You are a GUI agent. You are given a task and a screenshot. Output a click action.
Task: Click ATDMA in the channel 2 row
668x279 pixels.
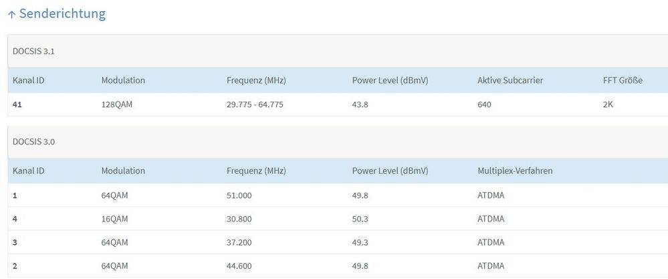(491, 266)
